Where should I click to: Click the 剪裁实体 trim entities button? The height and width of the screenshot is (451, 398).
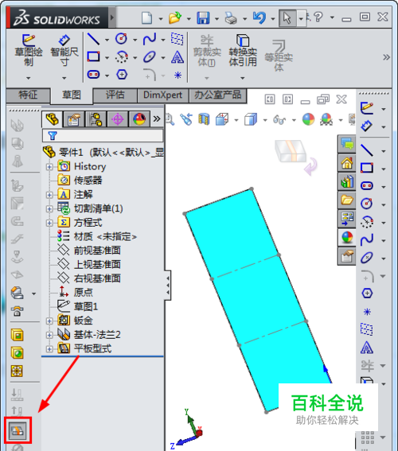click(x=207, y=50)
